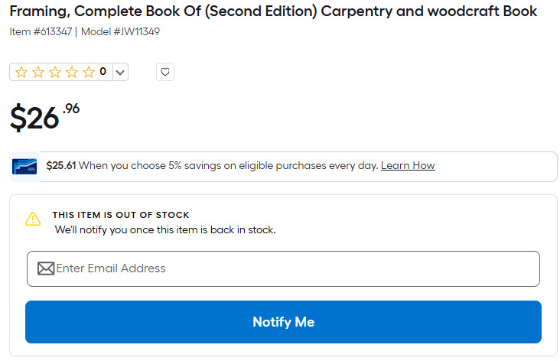Expand the ratings dropdown chevron
560x361 pixels.
(x=120, y=73)
